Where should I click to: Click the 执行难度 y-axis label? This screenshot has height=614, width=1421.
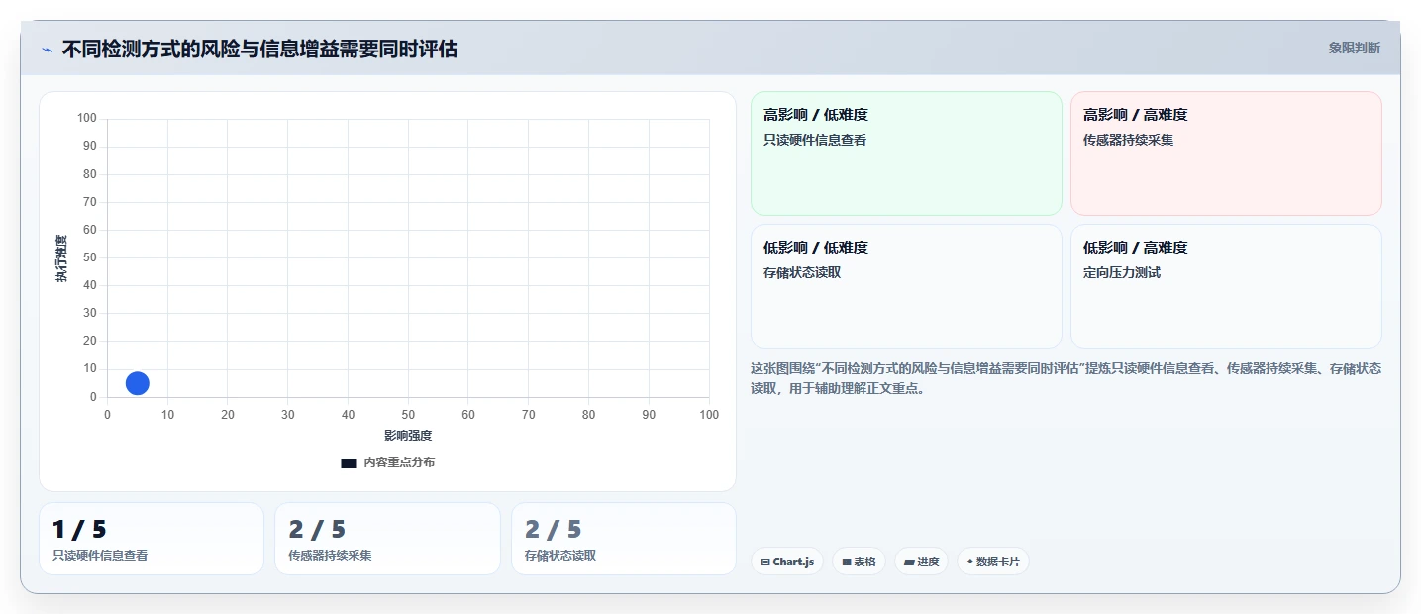[61, 258]
